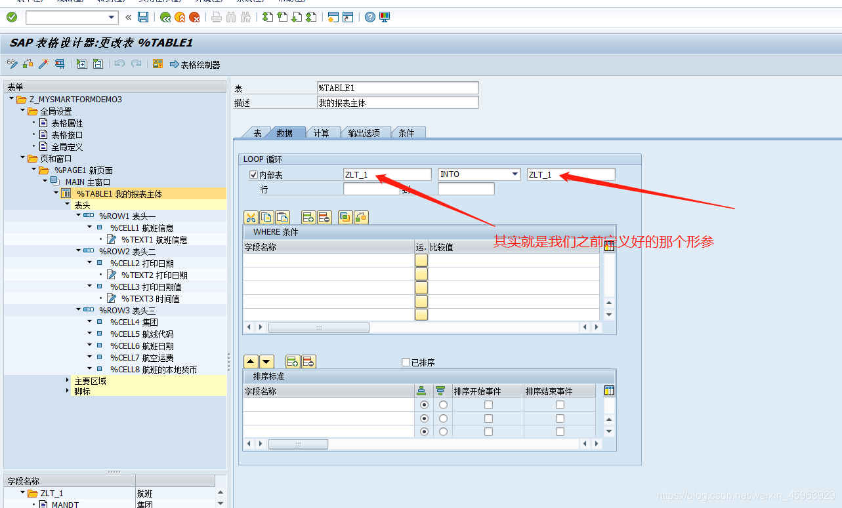Image resolution: width=842 pixels, height=508 pixels.
Task: Delete a row in the sort criteria toolbar
Action: pyautogui.click(x=308, y=361)
